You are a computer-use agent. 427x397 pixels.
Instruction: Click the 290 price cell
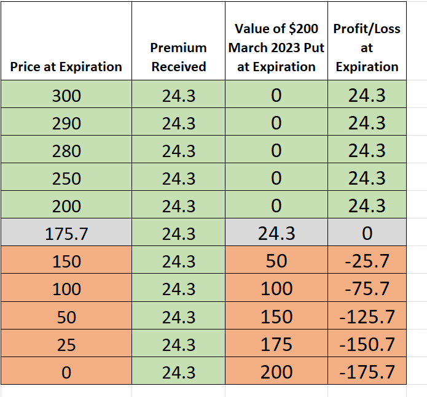tap(66, 123)
